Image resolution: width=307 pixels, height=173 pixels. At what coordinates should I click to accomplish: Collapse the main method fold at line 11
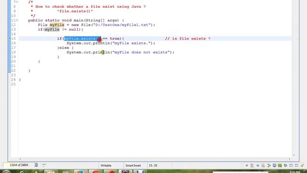point(17,20)
